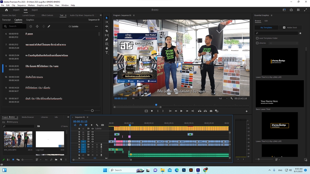Toggle Libraries checkbox in Essential Graphics
The image size is (310, 174).
coord(257,43)
